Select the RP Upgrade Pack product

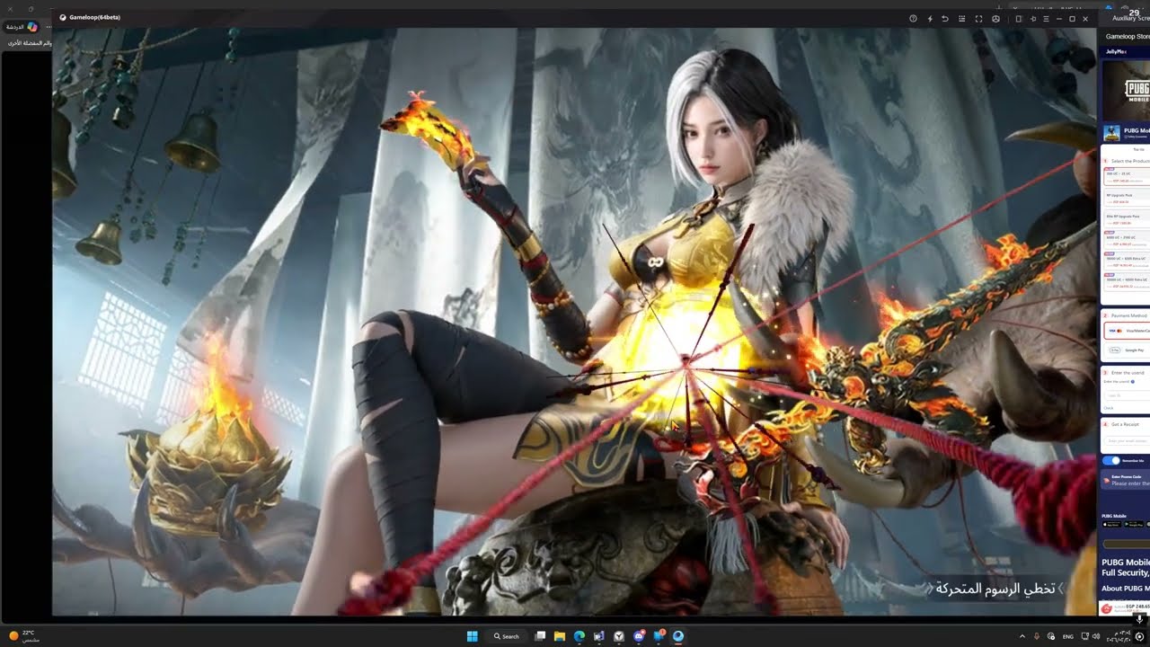pos(1127,198)
